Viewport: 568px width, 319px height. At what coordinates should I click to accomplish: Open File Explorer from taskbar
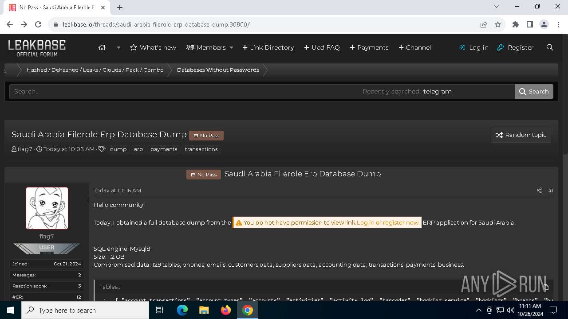point(204,310)
